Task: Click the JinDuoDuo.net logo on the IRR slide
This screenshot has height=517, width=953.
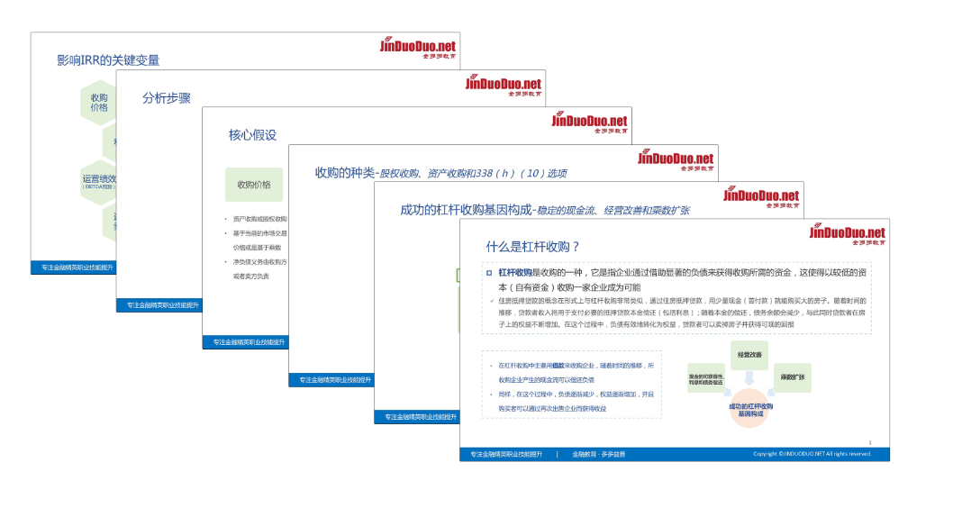Action: 418,48
